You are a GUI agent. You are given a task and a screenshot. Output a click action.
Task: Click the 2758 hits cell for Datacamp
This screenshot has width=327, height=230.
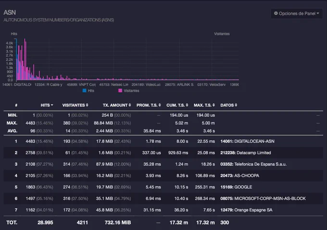pyautogui.click(x=39, y=153)
